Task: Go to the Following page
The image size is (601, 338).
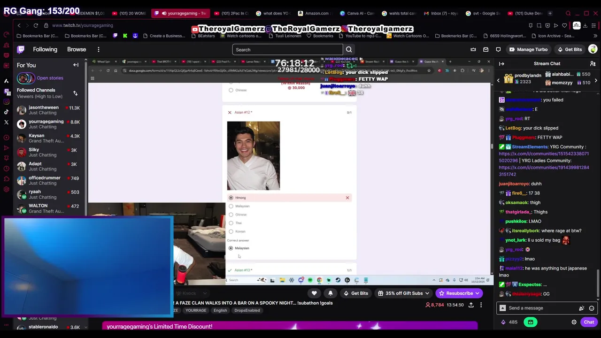Action: coord(45,49)
